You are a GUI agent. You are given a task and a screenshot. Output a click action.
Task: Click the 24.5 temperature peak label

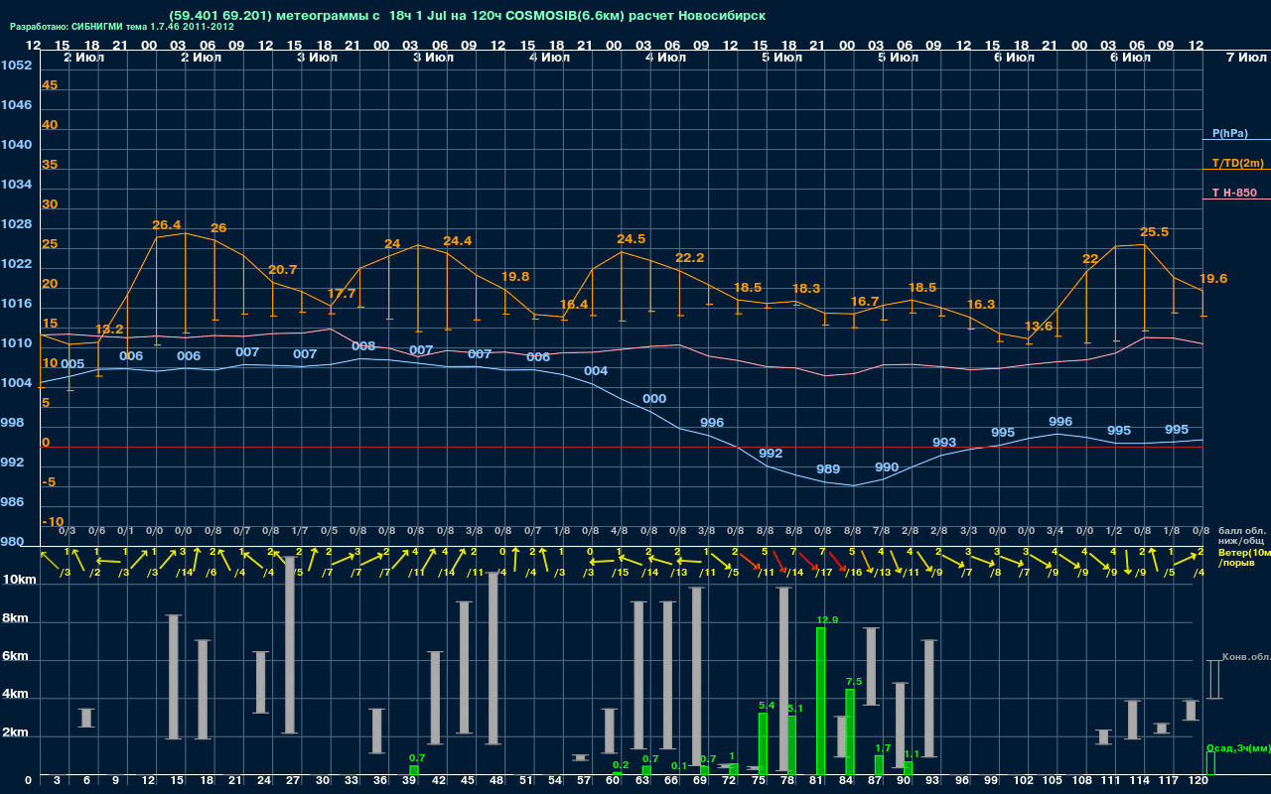[x=632, y=239]
